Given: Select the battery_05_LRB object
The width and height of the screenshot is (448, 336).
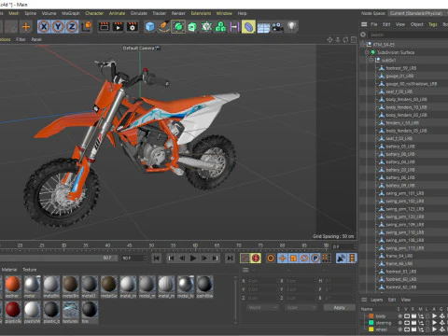Looking at the screenshot, I should tap(400, 147).
